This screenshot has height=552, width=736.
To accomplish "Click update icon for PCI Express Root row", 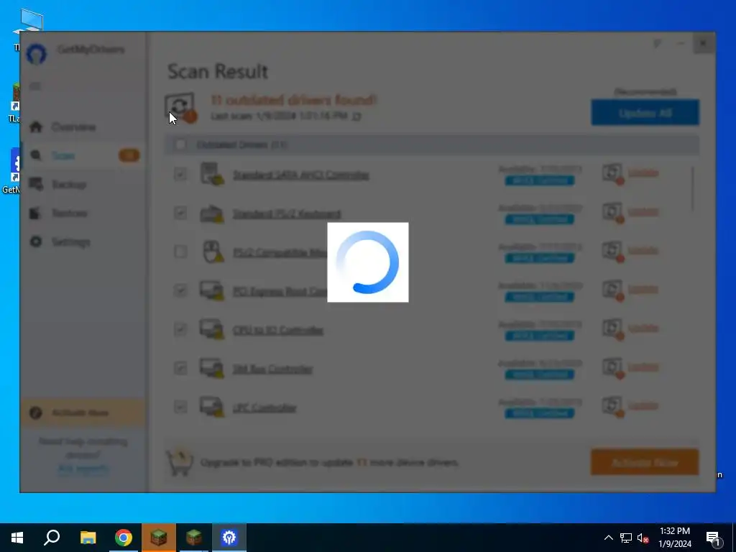I will coord(613,290).
